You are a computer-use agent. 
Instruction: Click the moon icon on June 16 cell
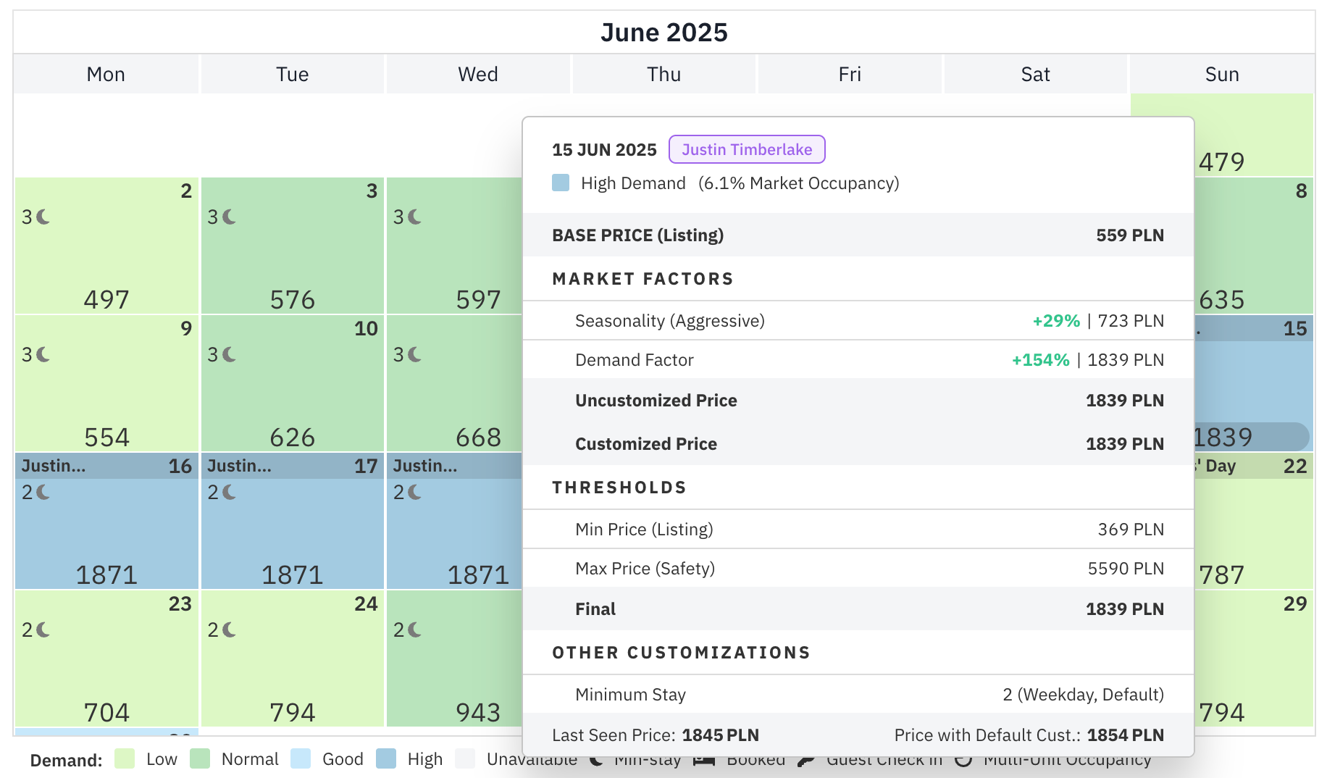43,492
